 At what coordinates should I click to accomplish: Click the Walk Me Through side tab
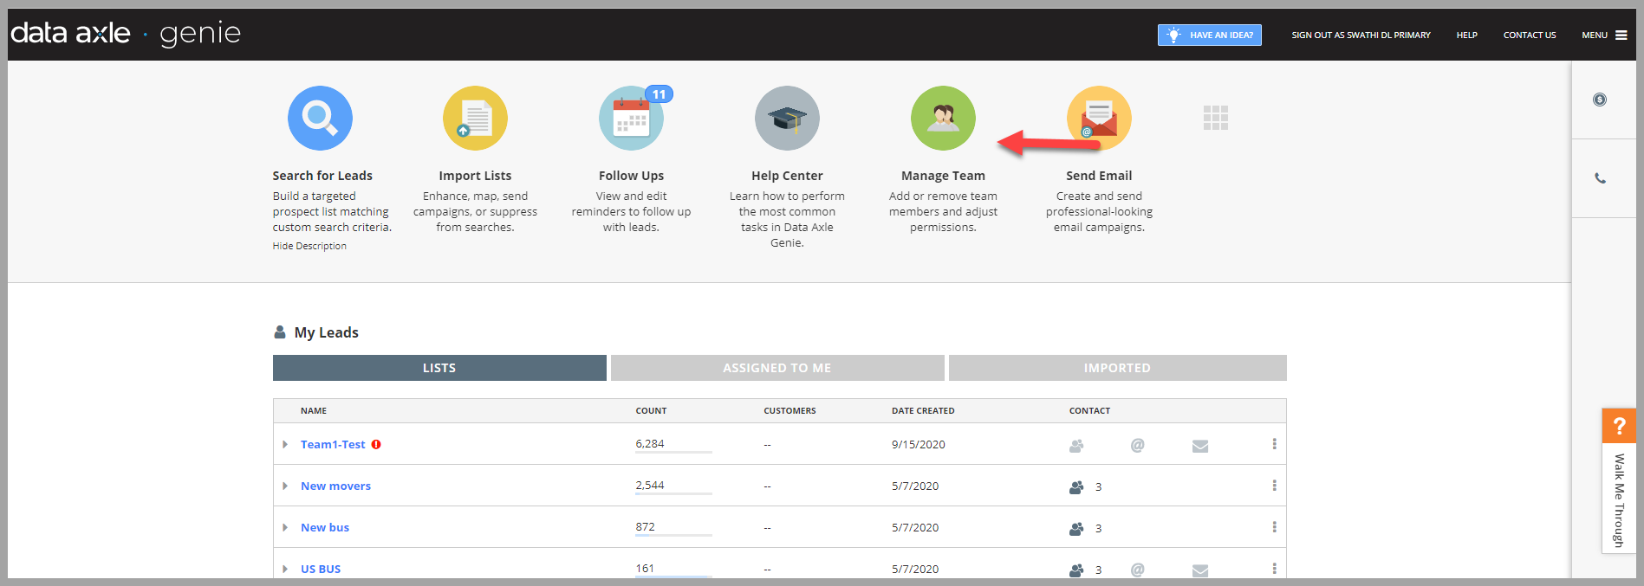tap(1619, 500)
